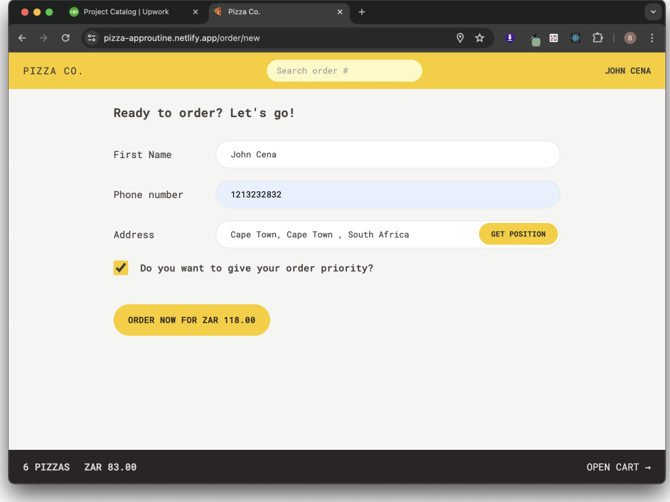Open the Extensions puzzle piece menu
670x502 pixels.
(598, 38)
